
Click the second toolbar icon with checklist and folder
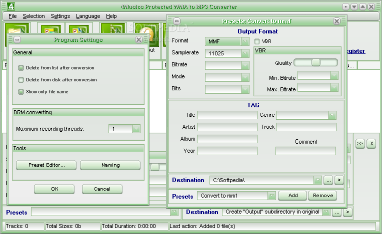pyautogui.click(x=51, y=29)
